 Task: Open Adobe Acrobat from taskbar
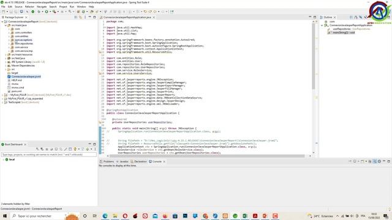[255, 216]
